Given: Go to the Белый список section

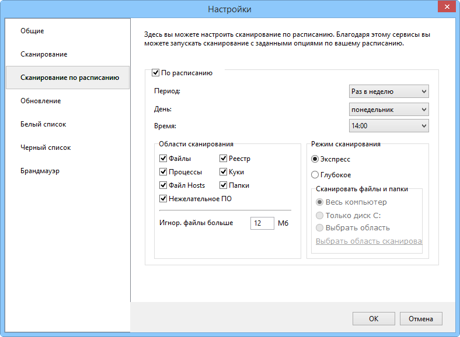Looking at the screenshot, I should (x=43, y=124).
